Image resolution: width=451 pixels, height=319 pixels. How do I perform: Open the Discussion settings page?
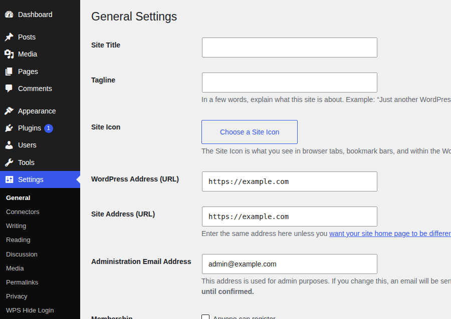(x=22, y=254)
